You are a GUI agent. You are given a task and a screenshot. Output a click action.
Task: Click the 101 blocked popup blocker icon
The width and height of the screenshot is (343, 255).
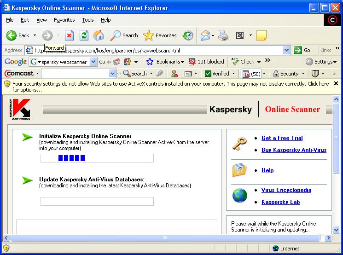click(192, 62)
